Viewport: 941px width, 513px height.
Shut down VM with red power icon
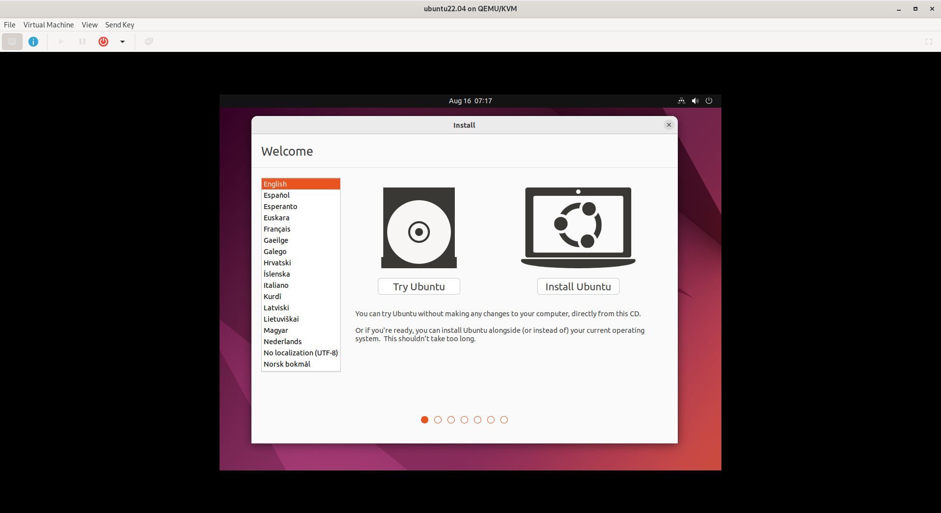tap(103, 42)
